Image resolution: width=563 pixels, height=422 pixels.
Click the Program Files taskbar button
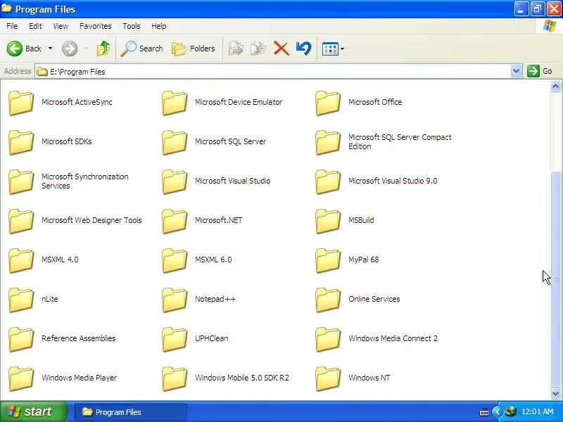pos(131,412)
